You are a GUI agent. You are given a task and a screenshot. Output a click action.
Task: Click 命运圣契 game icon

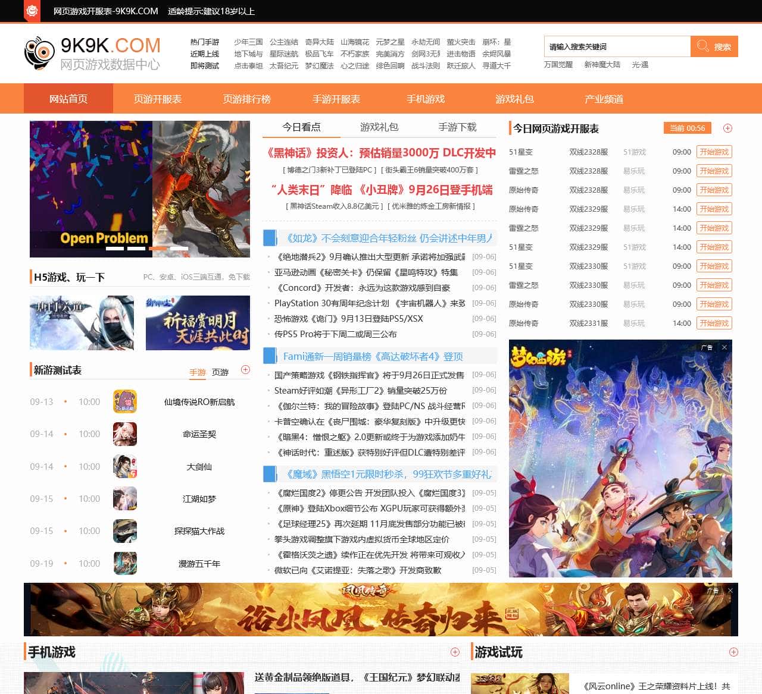125,434
